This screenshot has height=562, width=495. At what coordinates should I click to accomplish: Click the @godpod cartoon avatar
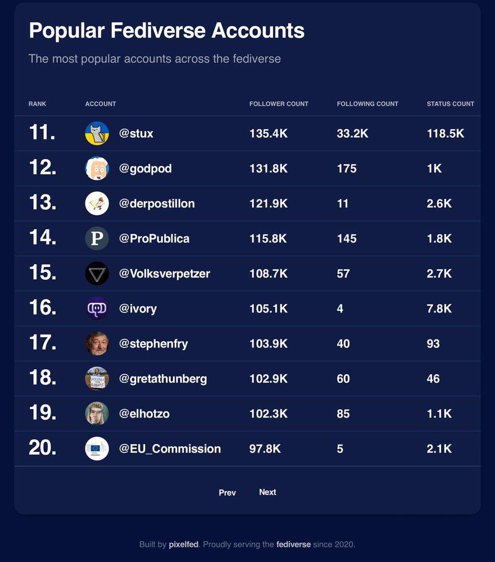click(x=97, y=169)
